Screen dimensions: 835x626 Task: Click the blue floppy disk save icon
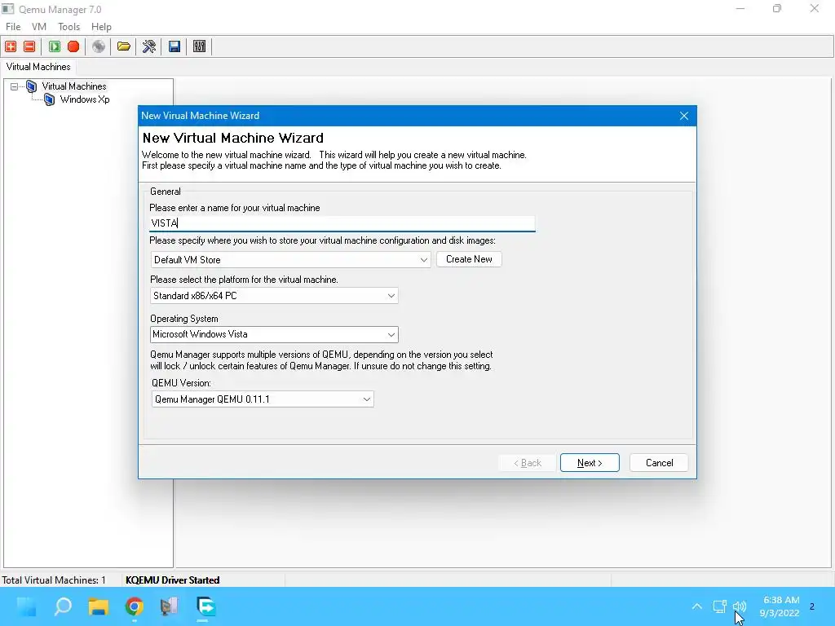(175, 46)
